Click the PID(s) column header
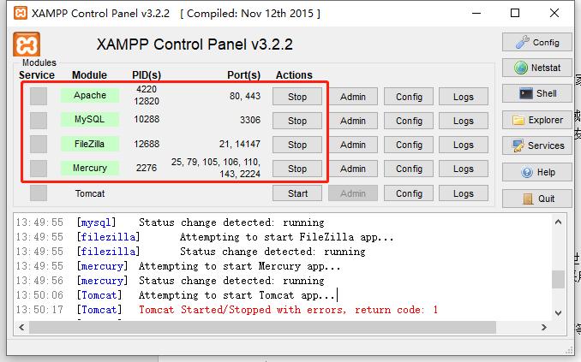Image resolution: width=581 pixels, height=362 pixels. [x=147, y=74]
